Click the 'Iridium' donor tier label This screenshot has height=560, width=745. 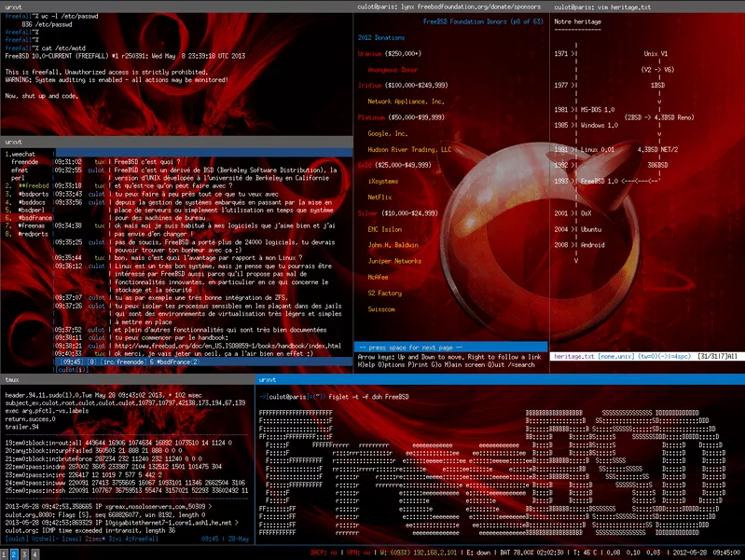369,86
